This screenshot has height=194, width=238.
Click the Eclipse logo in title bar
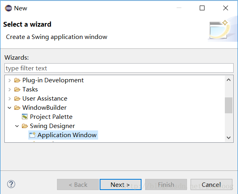tap(8, 8)
